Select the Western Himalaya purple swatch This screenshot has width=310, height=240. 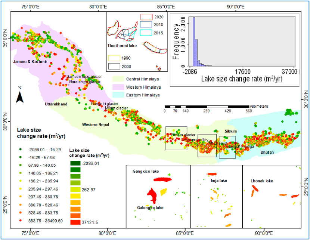pos(118,87)
